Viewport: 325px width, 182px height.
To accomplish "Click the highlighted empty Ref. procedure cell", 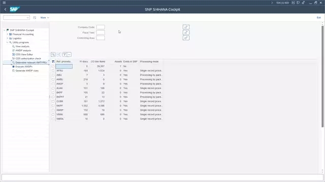I will (x=64, y=66).
